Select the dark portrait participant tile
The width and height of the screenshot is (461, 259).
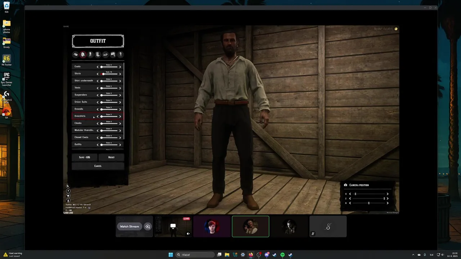[289, 227]
